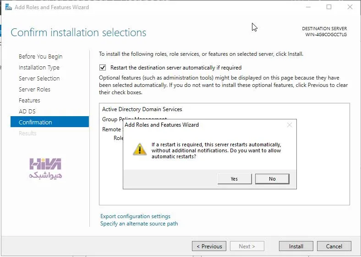
Task: Minimize the wizard window
Action: click(x=308, y=7)
